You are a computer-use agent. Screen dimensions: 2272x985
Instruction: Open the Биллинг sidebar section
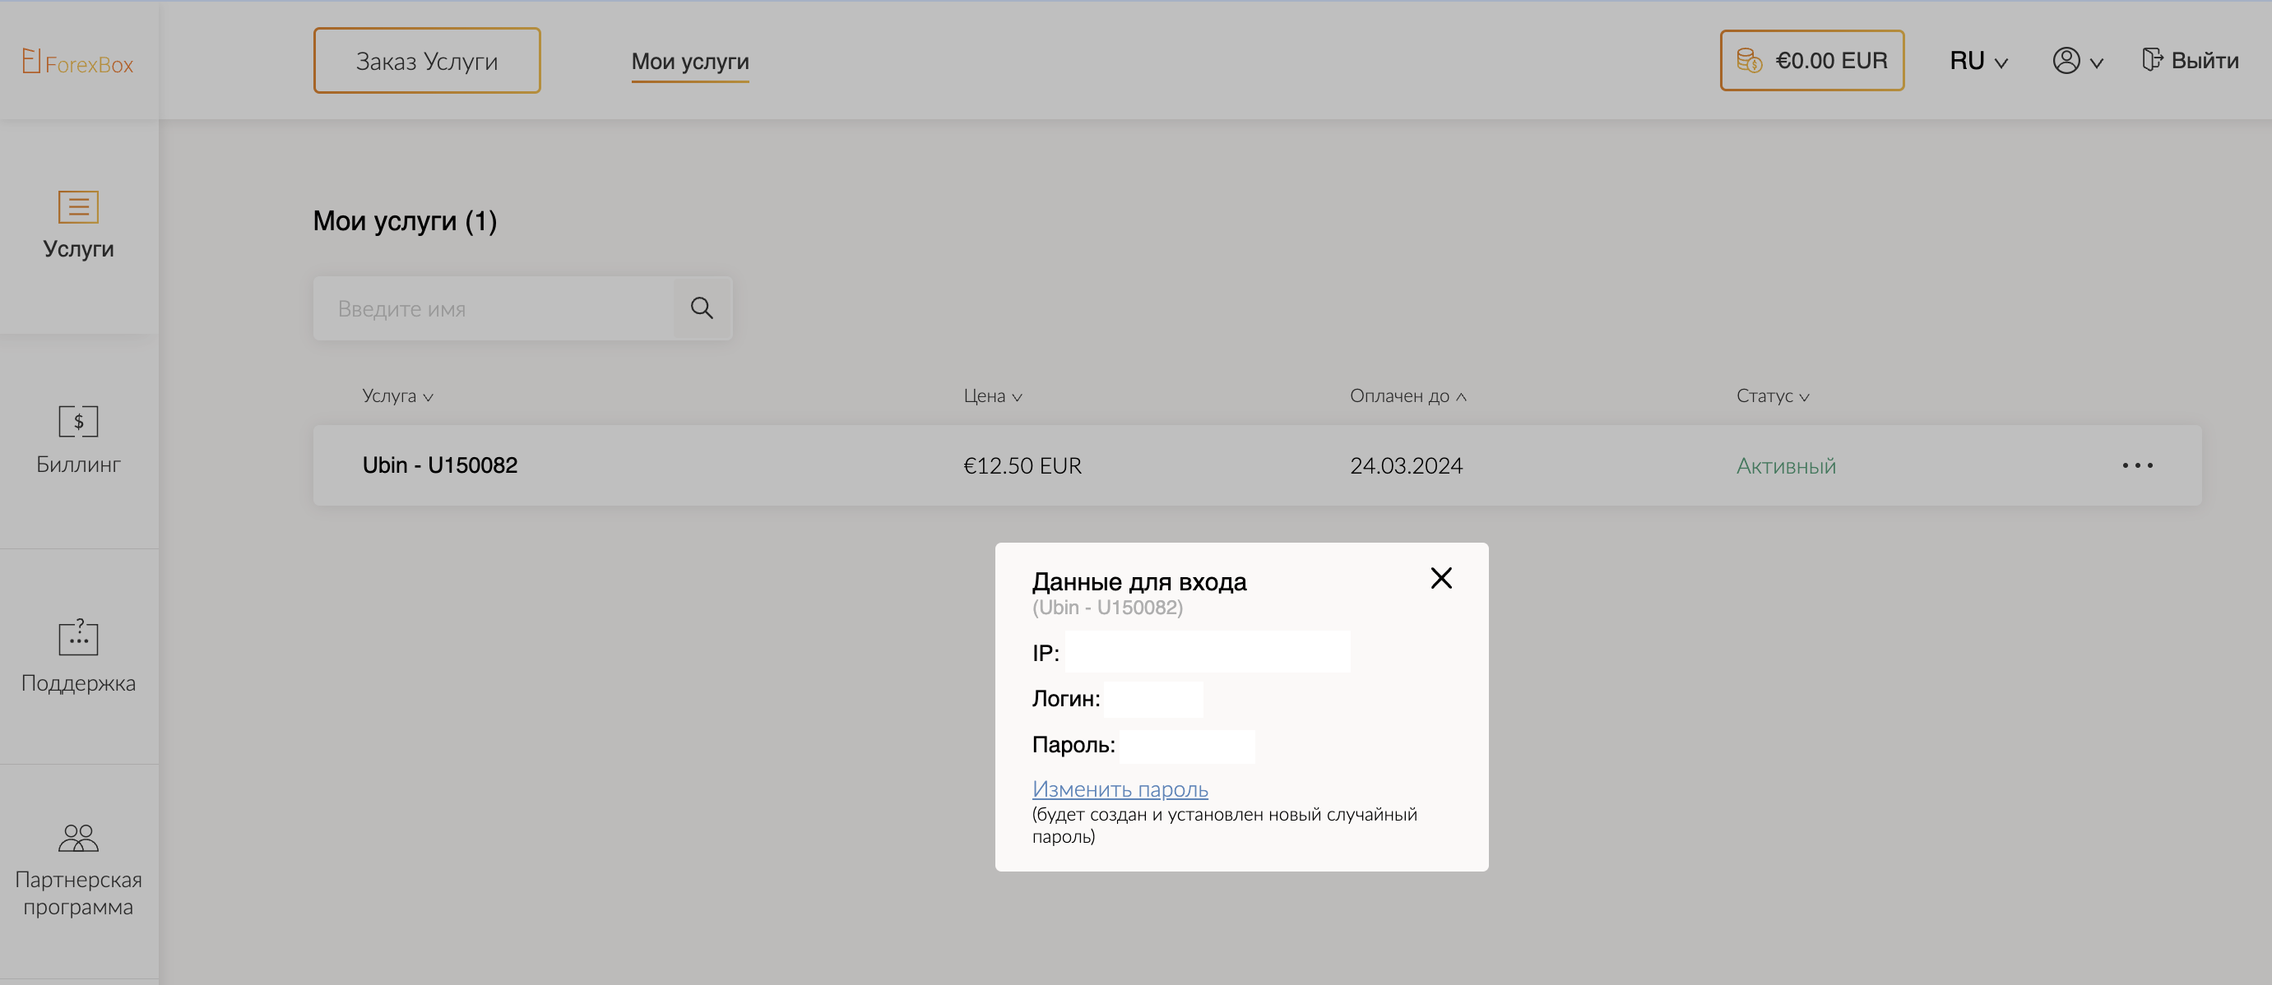[78, 439]
